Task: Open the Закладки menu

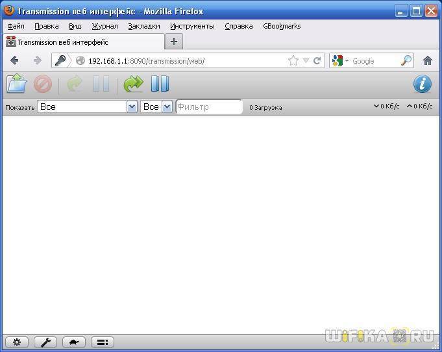Action: coord(144,26)
